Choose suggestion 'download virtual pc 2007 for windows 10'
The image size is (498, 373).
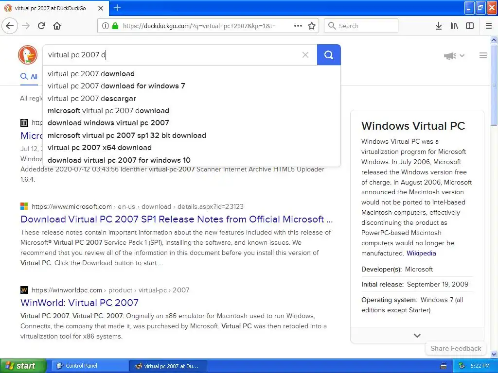pos(192,160)
